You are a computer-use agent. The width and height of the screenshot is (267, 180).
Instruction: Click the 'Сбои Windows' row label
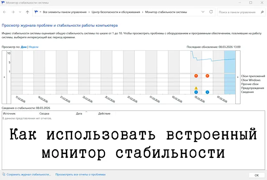tap(251, 80)
